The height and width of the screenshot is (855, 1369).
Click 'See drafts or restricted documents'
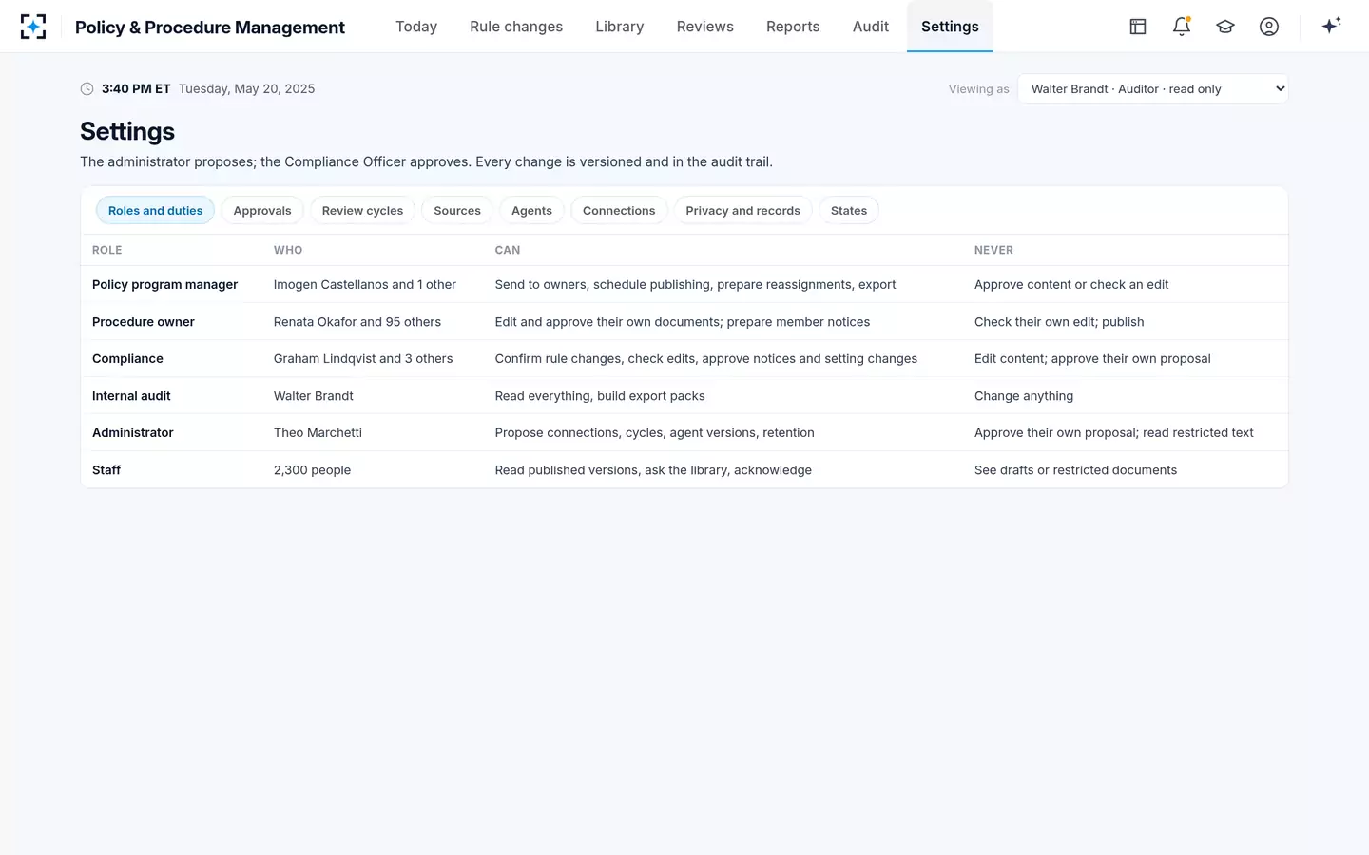pos(1075,469)
